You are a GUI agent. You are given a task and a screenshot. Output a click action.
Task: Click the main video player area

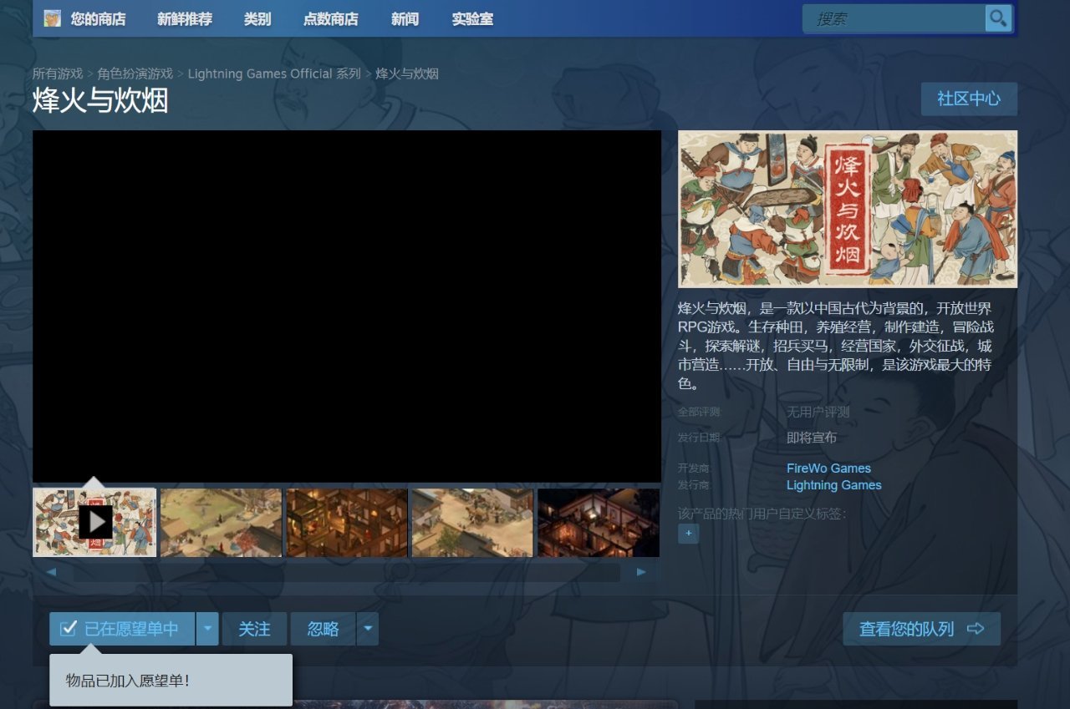coord(347,306)
